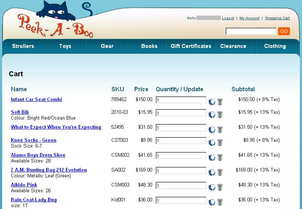Screen dimensions: 302x209
Task: Click the $169.00 (+ 13% Tax) subtotal
Action: 258,170
